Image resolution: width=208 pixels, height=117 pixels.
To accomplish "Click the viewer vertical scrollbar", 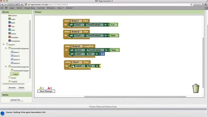I will click(x=203, y=63).
